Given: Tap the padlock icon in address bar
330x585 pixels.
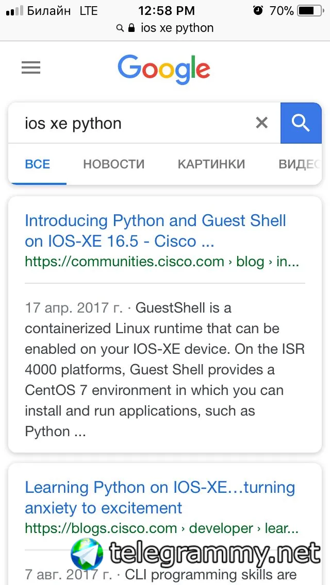Looking at the screenshot, I should (131, 28).
